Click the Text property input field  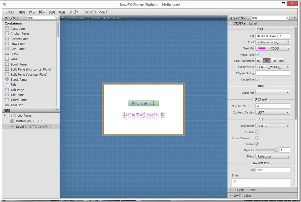[x=273, y=36]
